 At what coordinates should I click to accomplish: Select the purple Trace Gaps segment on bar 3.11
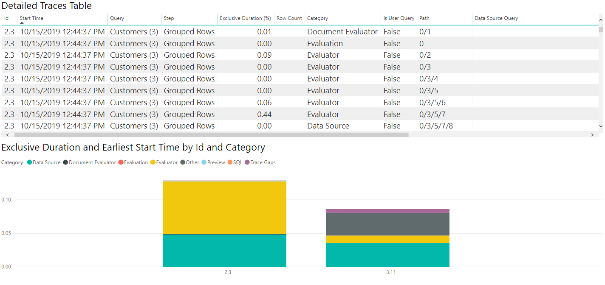(387, 210)
